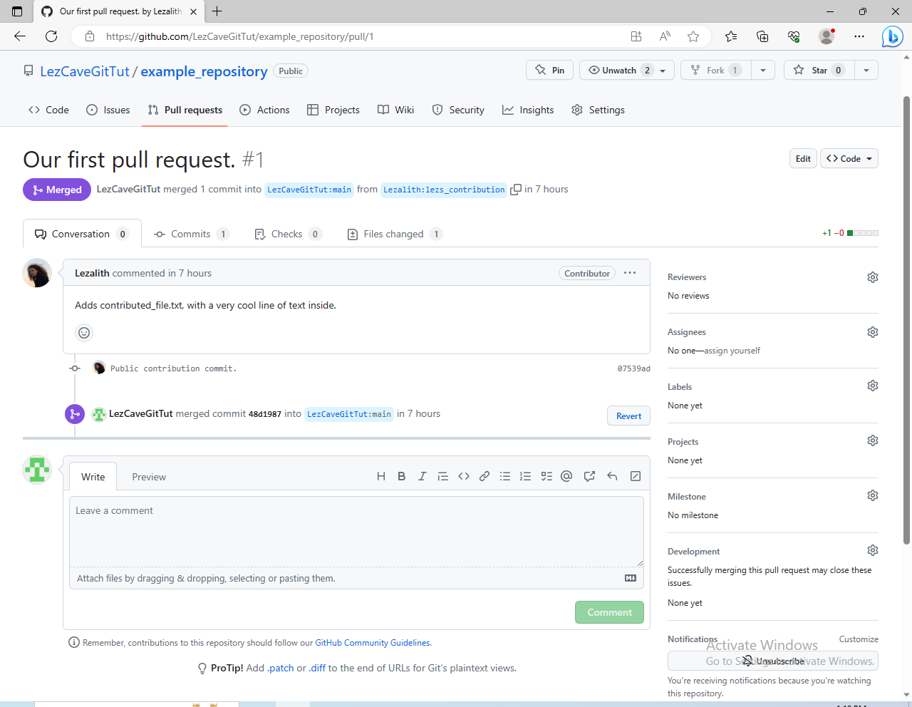Viewport: 912px width, 707px height.
Task: Mention a user with @ icon
Action: tap(566, 476)
